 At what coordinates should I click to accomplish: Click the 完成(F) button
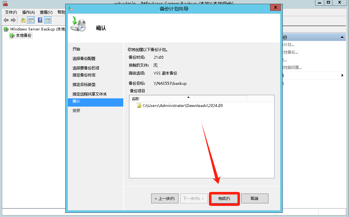pos(224,199)
